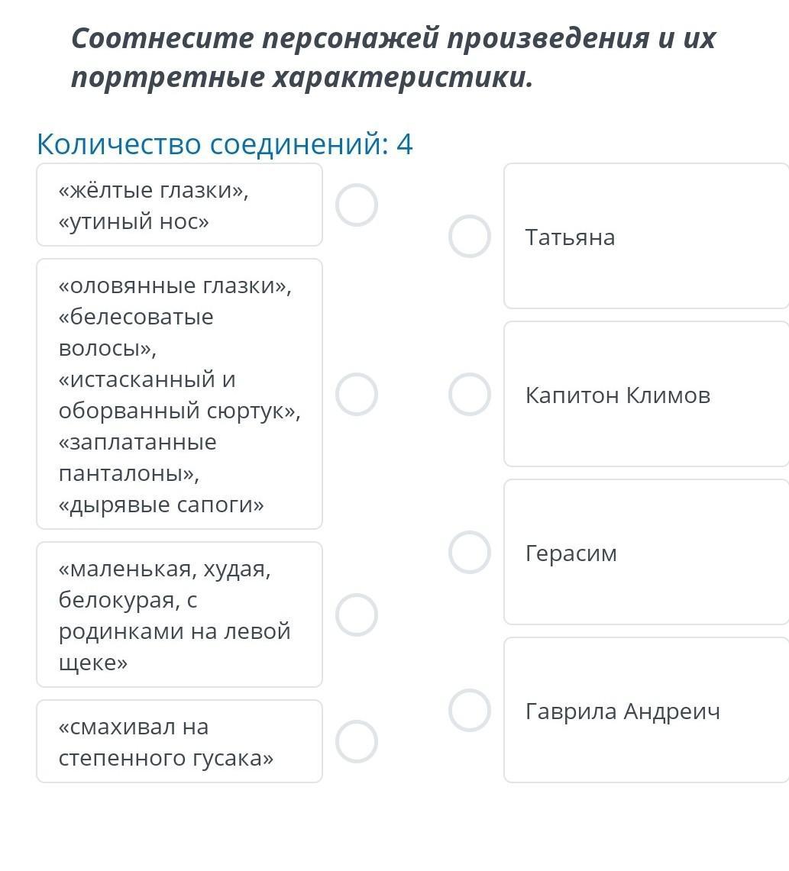Click the connector circle beside «жёлтые глазки» card
Screen dimensions: 789x871
pos(357,205)
